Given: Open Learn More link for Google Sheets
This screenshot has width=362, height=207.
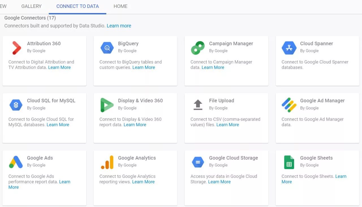Looking at the screenshot, I should click(x=314, y=179).
